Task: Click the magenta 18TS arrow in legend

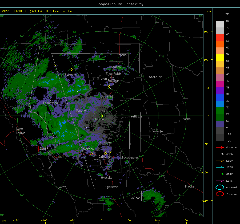Action: 220,181
